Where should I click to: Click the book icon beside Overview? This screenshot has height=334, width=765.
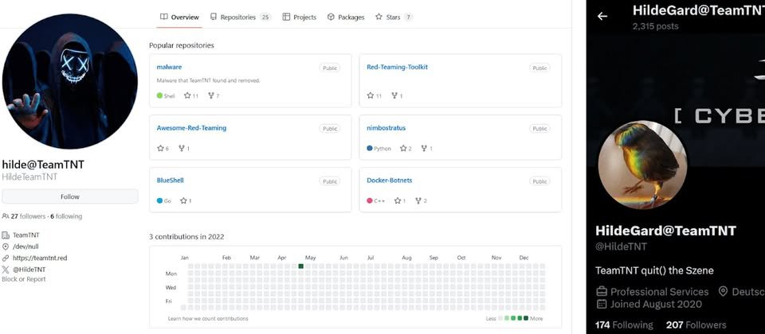click(x=164, y=17)
